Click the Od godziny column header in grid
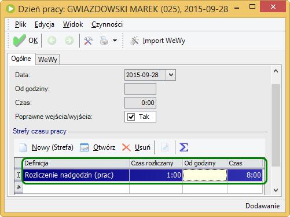 tap(205, 163)
